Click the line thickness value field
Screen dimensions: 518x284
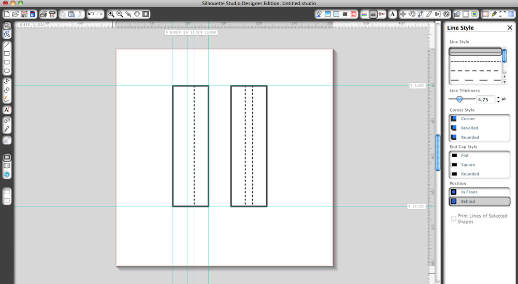tap(485, 99)
